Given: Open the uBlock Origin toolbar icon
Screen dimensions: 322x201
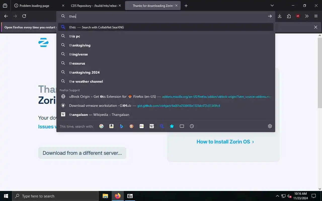Looking at the screenshot, I should pos(298,16).
